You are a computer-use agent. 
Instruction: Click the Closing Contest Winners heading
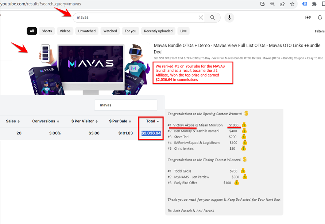[x=204, y=160]
